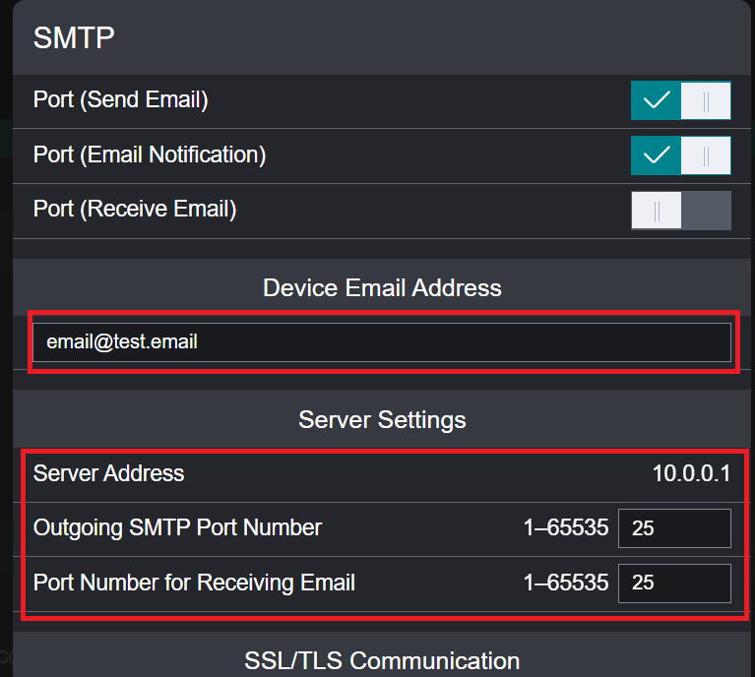Viewport: 755px width, 677px height.
Task: Click the Port (Send Email) label
Action: coord(120,99)
